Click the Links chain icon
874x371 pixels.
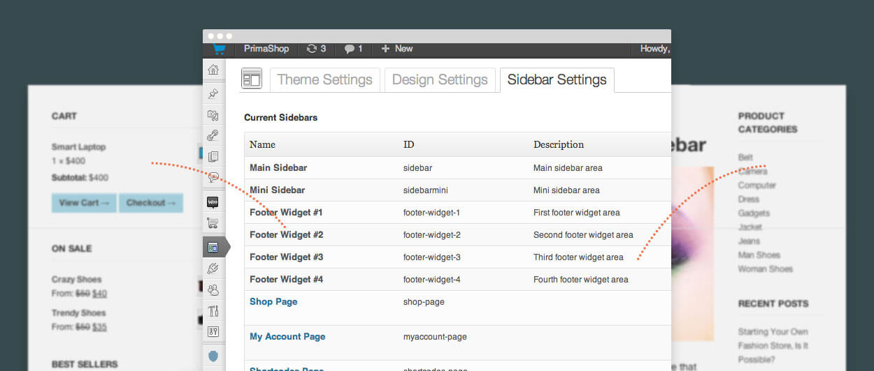[x=213, y=135]
